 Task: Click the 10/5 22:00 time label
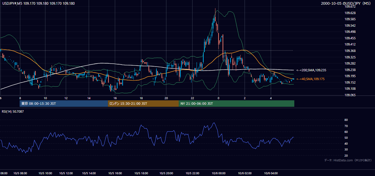(192, 173)
